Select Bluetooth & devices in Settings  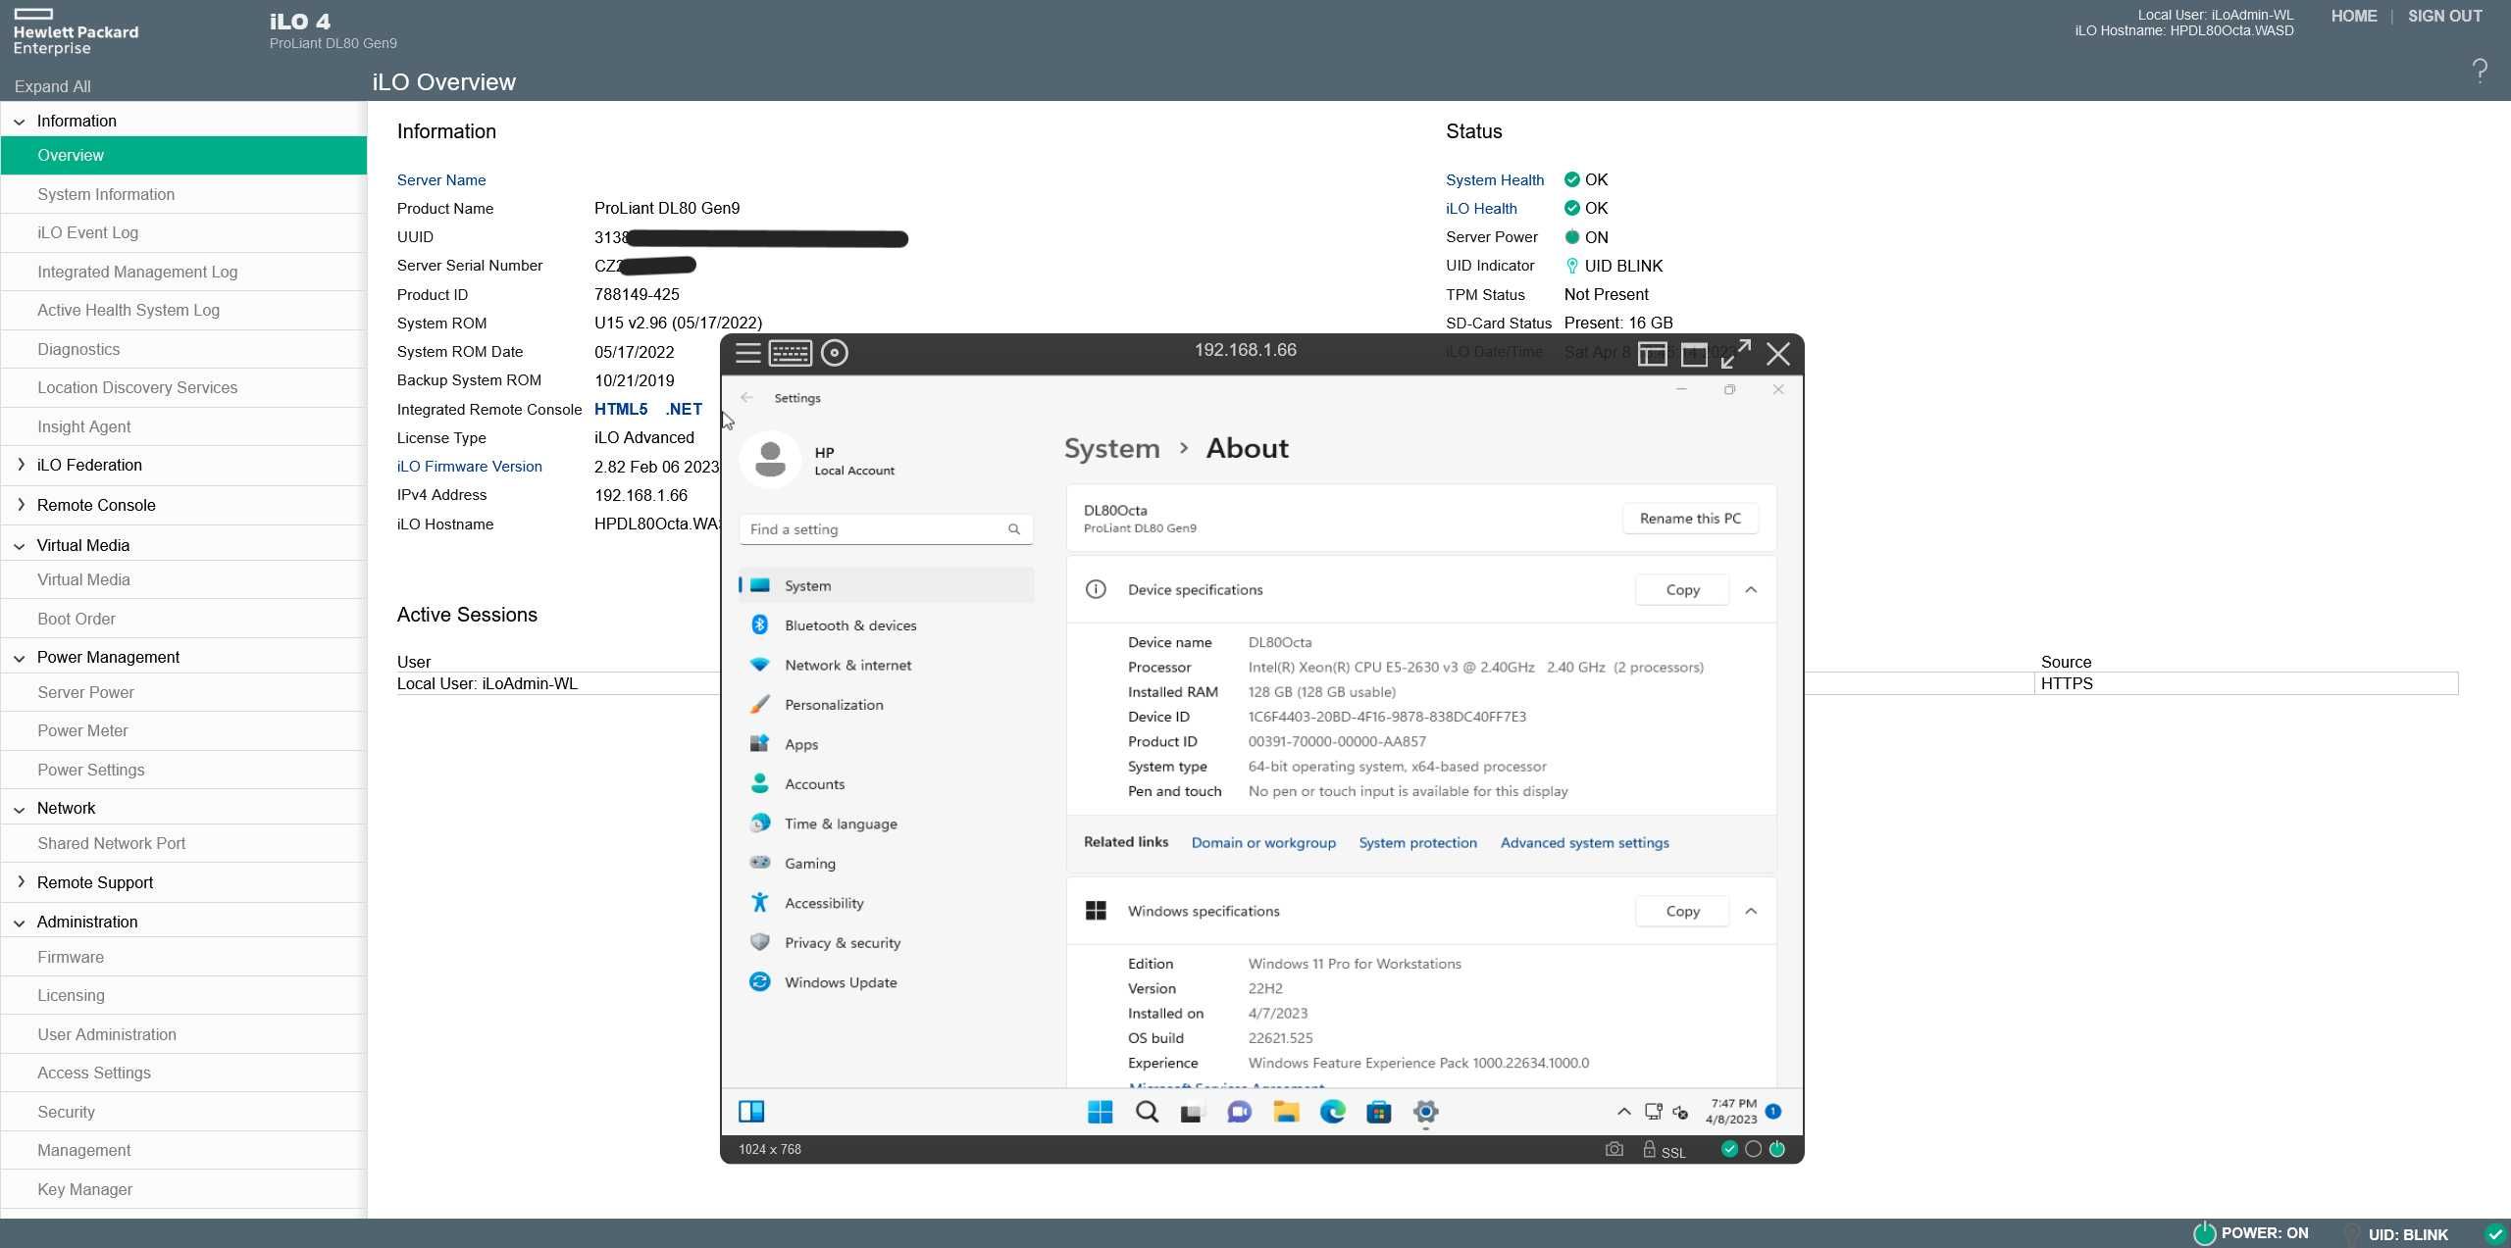coord(886,625)
